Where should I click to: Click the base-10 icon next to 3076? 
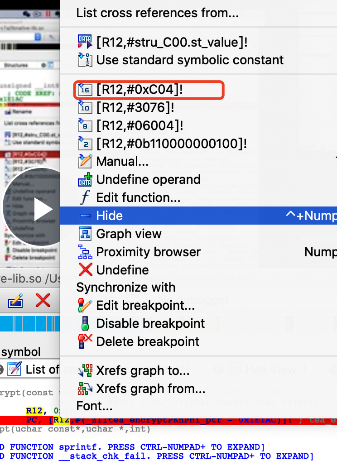(x=85, y=107)
